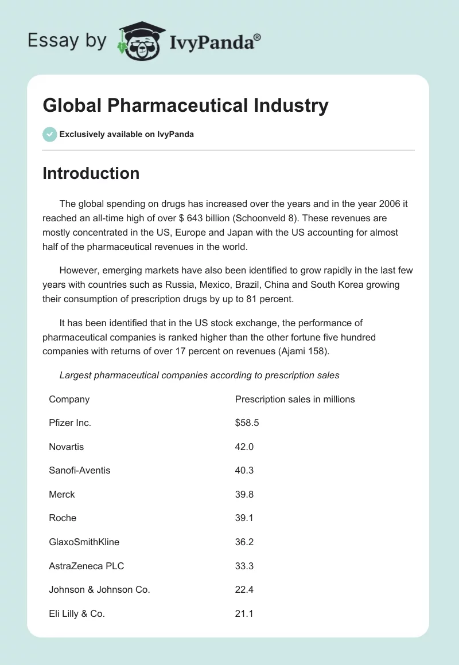Click "Exclusively available on IvyPanda" text

tap(126, 134)
